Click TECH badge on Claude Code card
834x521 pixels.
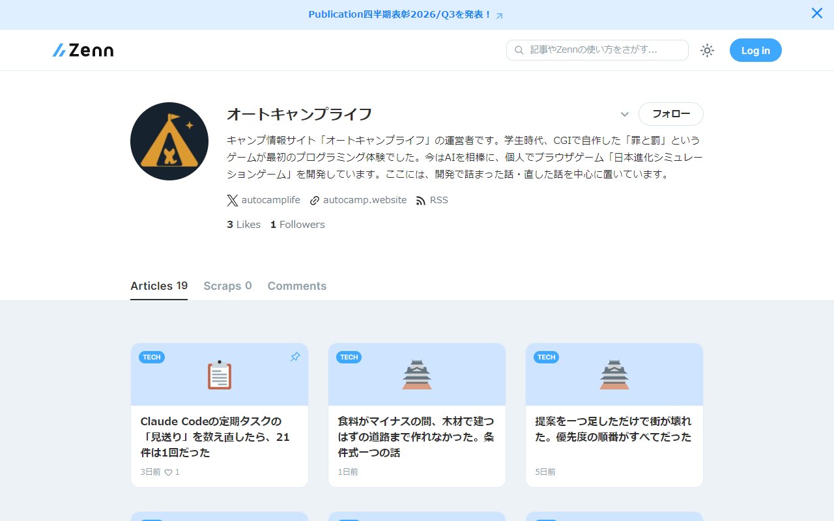(x=152, y=357)
